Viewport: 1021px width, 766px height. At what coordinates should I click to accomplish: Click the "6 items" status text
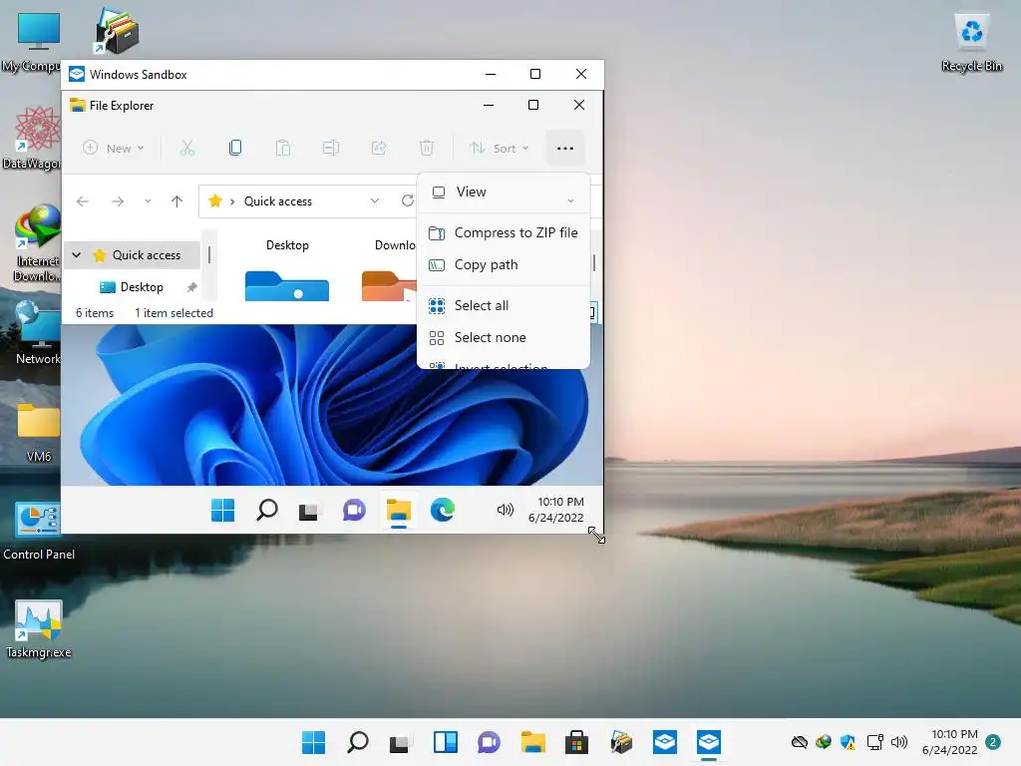(x=95, y=313)
